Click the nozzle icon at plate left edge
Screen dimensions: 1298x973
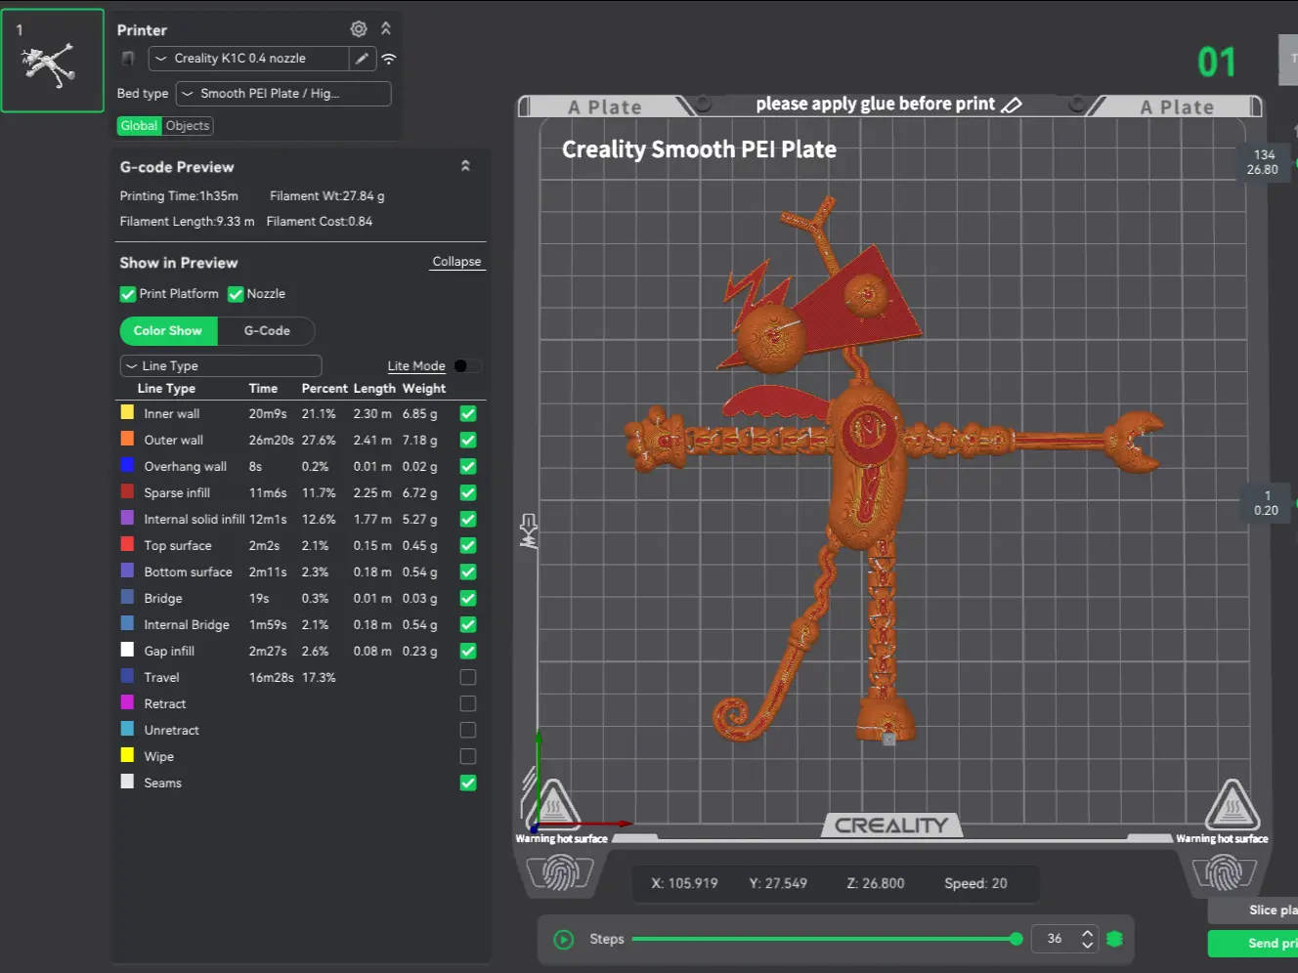[x=529, y=531]
